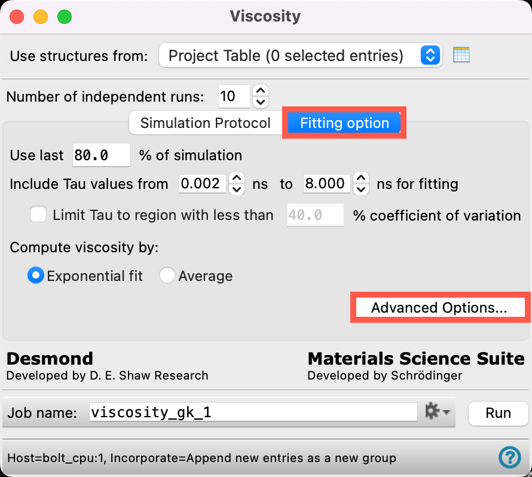
Task: Select Exponential fit radio button
Action: (x=36, y=275)
